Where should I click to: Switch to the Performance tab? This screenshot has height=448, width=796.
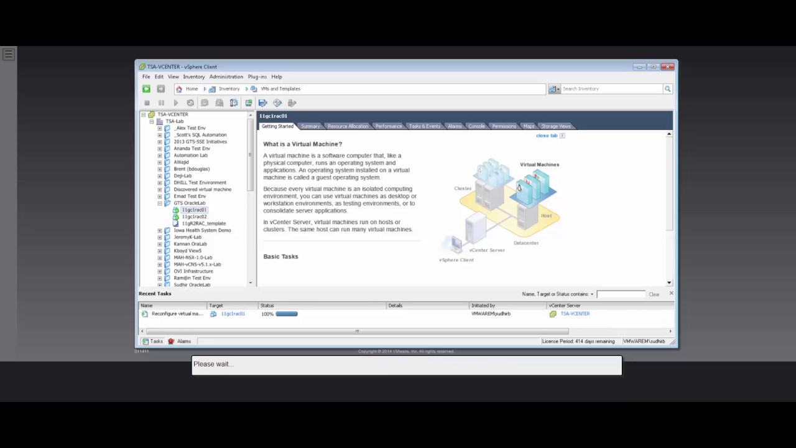(x=388, y=126)
